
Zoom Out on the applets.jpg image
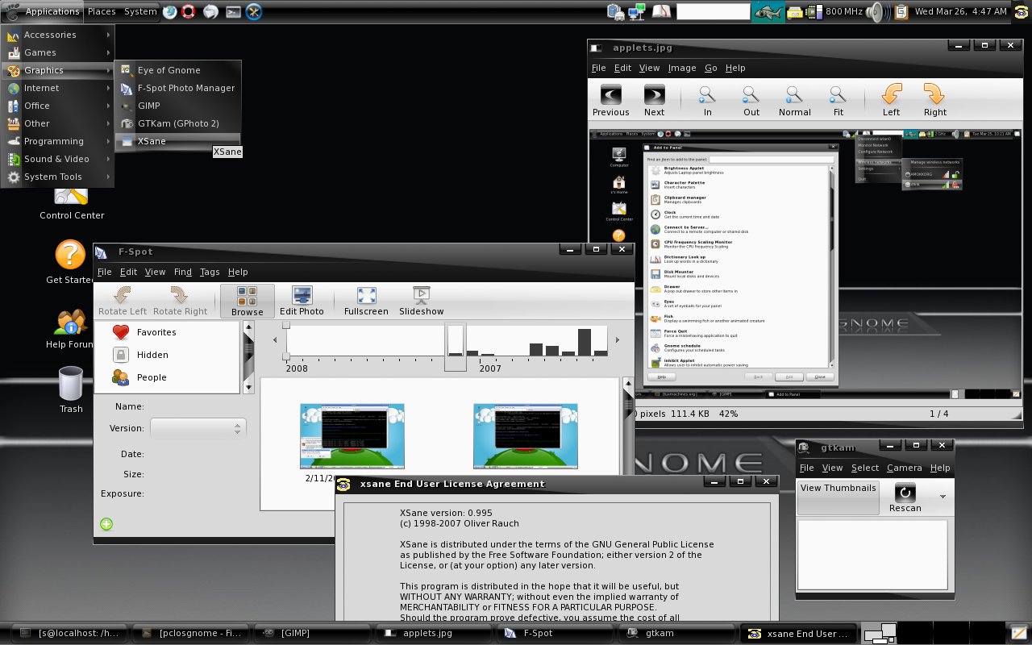pyautogui.click(x=751, y=101)
